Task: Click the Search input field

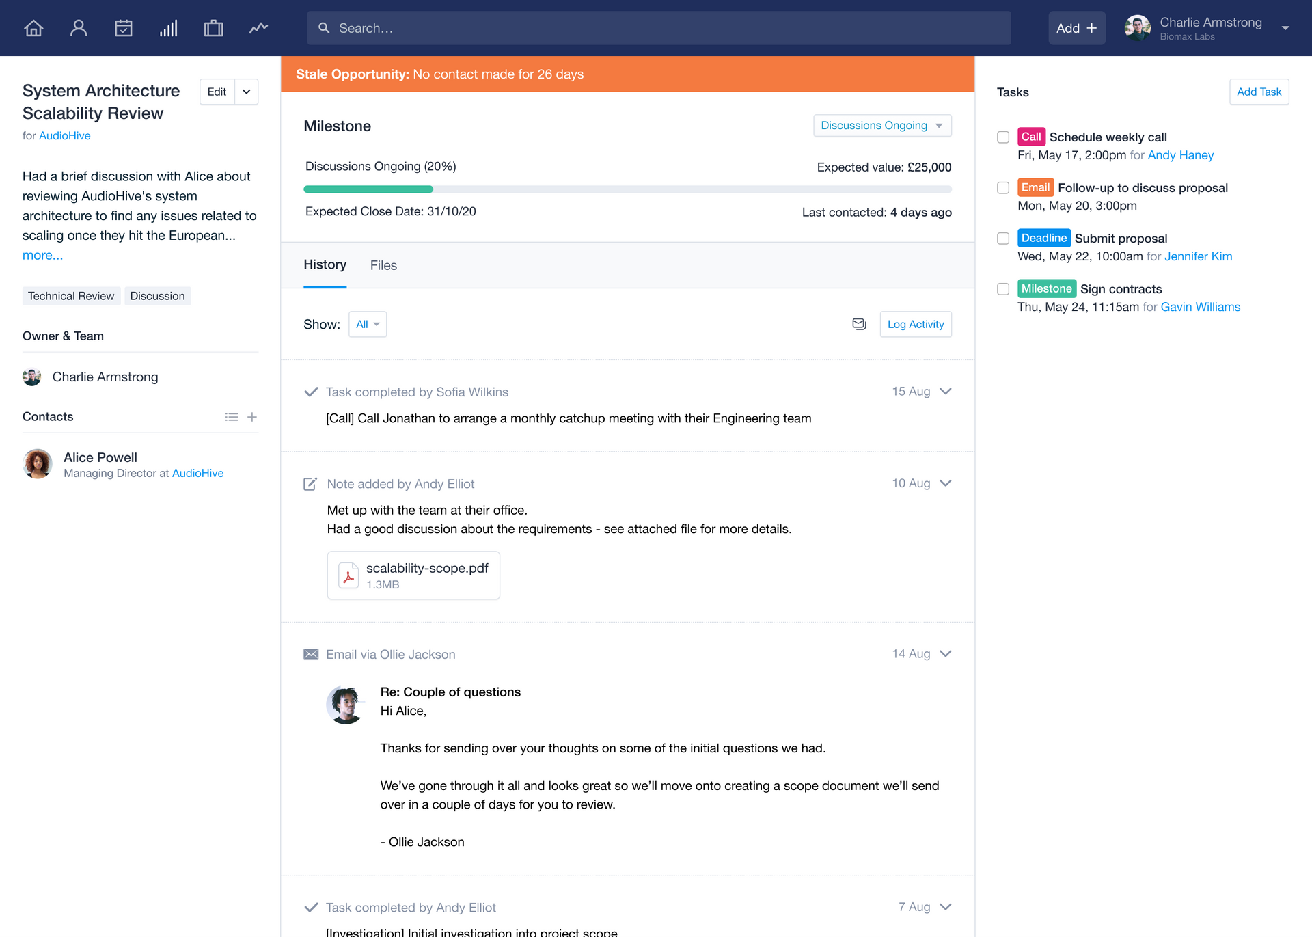Action: [659, 28]
